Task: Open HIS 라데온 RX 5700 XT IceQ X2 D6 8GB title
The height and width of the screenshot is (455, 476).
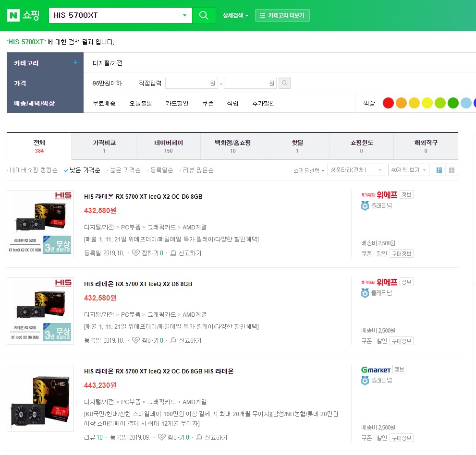Action: tap(138, 284)
